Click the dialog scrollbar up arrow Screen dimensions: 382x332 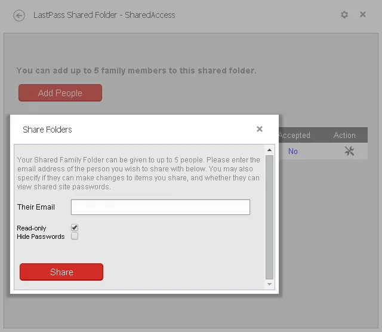269,150
